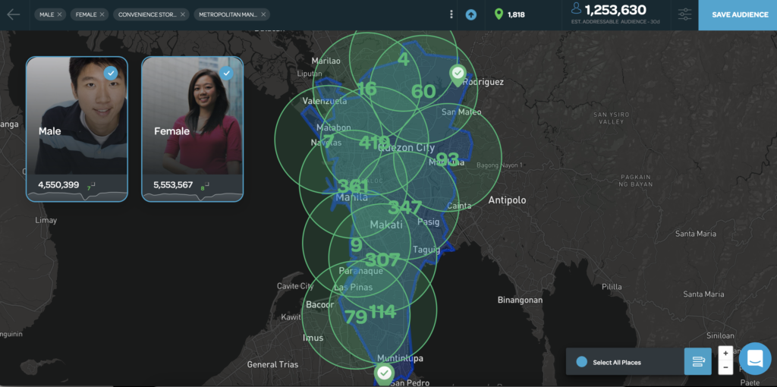This screenshot has width=777, height=387.
Task: Remove the FEMALE filter chip
Action: tap(102, 14)
